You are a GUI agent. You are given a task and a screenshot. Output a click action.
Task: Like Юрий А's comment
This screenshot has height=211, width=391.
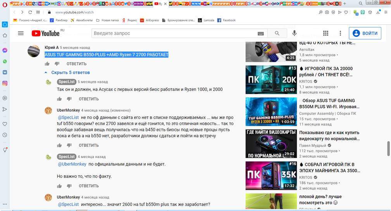click(47, 64)
